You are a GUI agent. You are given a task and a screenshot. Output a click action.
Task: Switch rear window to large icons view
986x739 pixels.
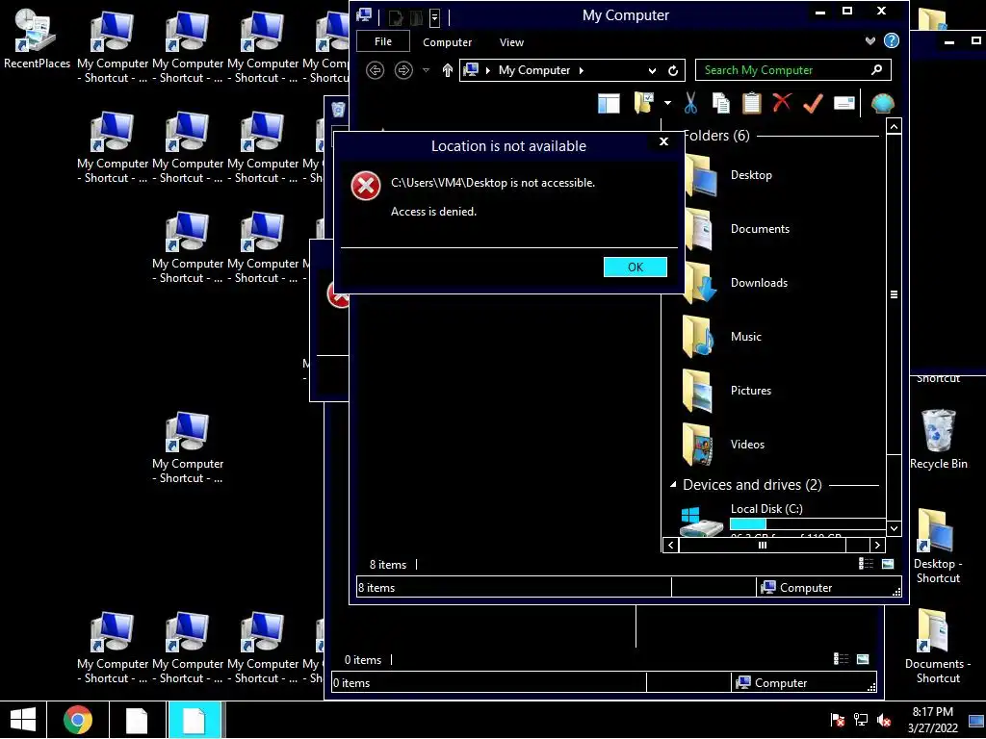pyautogui.click(x=863, y=658)
